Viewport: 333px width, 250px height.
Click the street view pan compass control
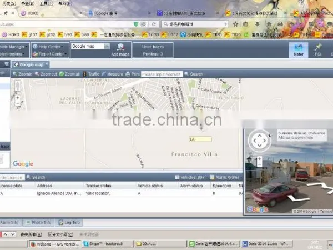pos(260,141)
